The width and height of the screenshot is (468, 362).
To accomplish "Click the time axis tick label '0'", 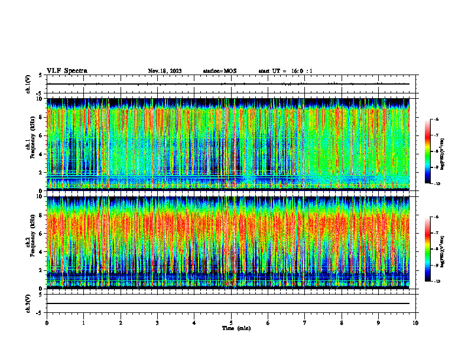I will [x=47, y=323].
